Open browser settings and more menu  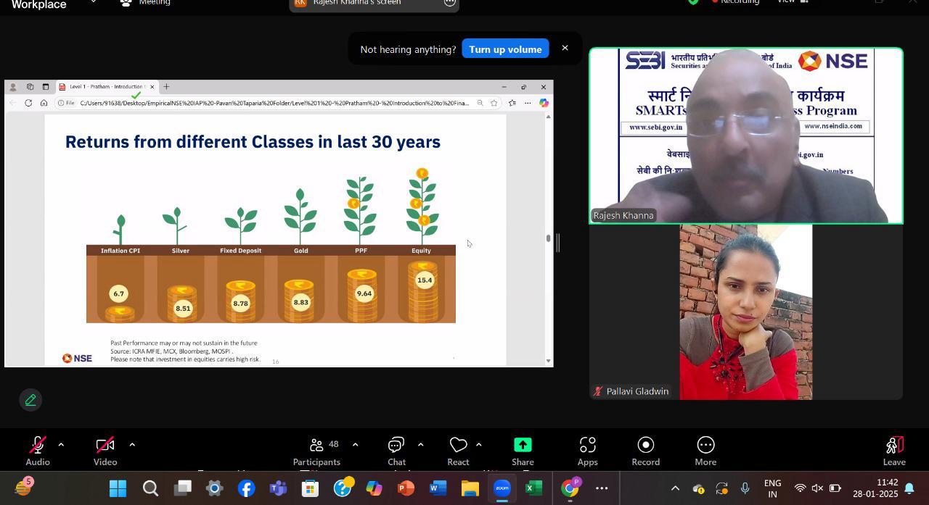528,103
